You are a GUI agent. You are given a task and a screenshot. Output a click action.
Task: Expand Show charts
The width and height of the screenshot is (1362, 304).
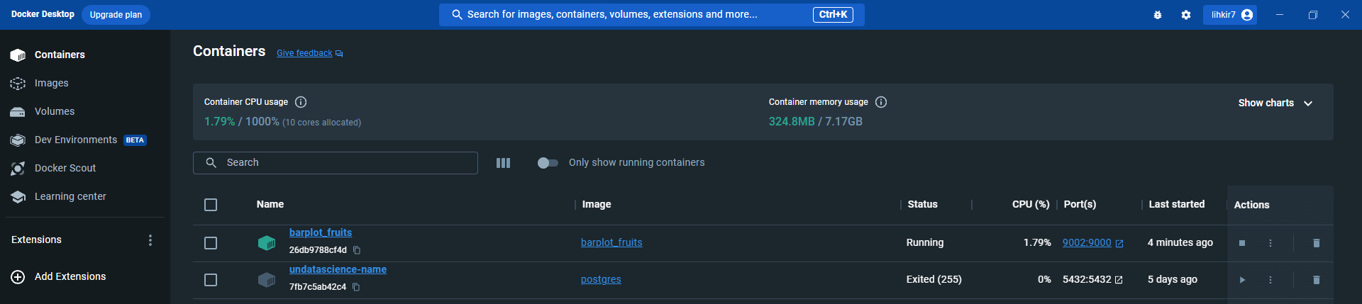click(1275, 103)
